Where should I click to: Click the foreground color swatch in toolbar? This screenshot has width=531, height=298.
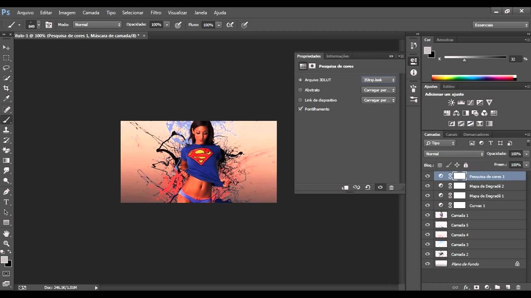click(x=4, y=260)
